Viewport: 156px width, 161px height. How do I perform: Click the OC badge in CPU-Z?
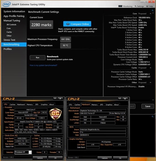(55, 114)
